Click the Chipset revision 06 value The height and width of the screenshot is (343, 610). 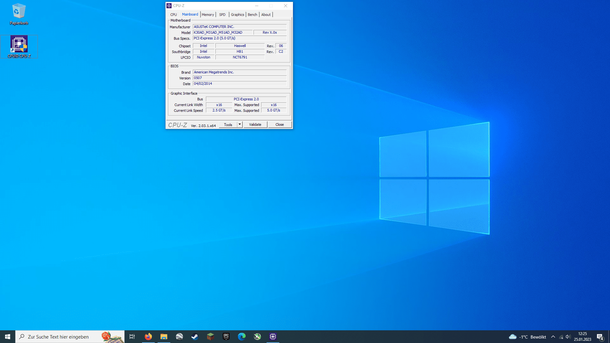(281, 46)
